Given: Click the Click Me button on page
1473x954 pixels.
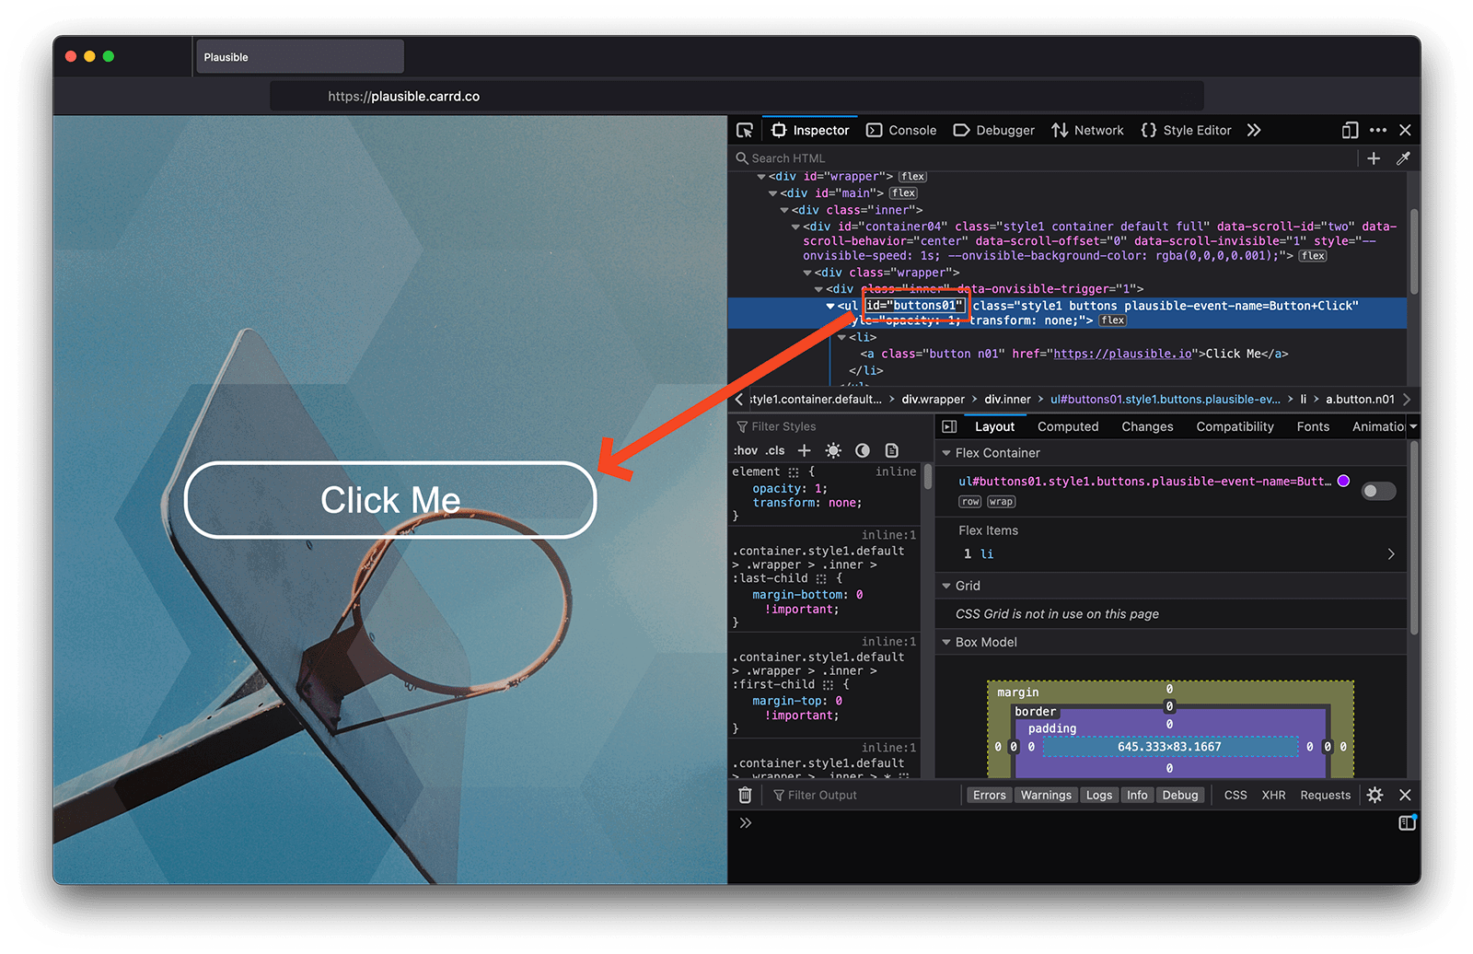Looking at the screenshot, I should [x=390, y=500].
